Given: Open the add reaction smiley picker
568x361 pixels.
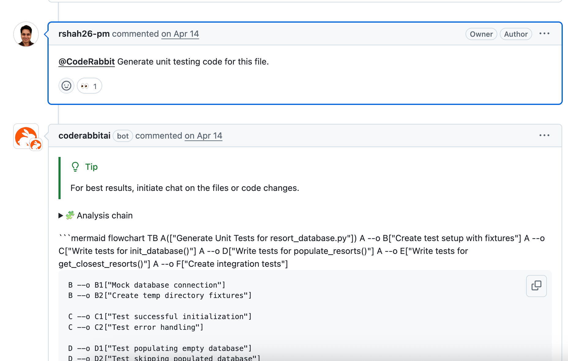Looking at the screenshot, I should point(66,86).
